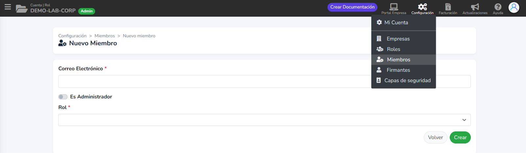Click the Ayuda question mark icon
Screen dimensions: 526x153
[x=498, y=7]
